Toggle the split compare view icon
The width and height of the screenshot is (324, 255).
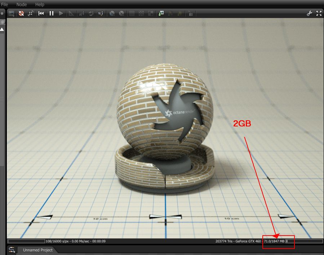pyautogui.click(x=151, y=14)
